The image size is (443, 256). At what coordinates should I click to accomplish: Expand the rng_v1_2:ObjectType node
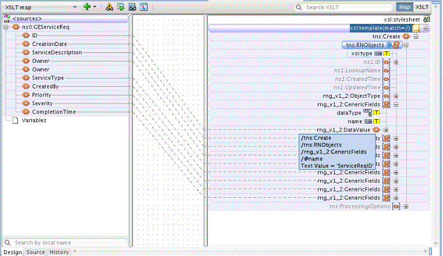[396, 96]
